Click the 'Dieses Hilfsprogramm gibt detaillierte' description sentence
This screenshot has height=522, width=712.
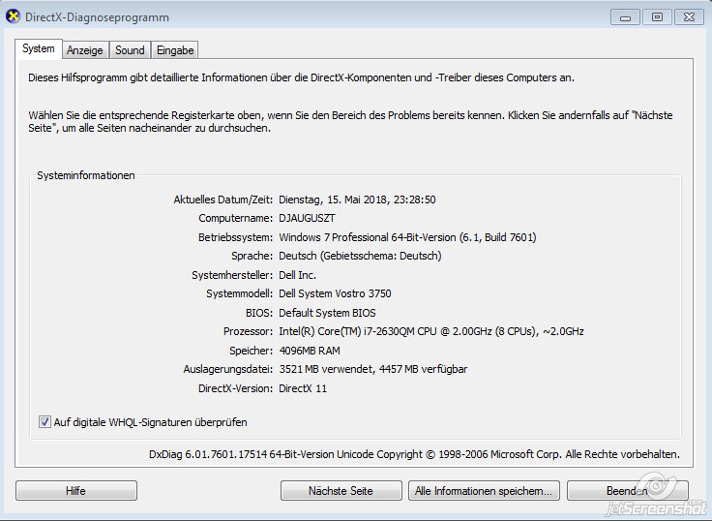301,77
